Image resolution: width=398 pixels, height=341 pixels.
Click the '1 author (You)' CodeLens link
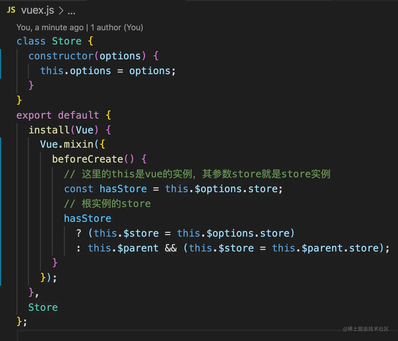point(117,27)
